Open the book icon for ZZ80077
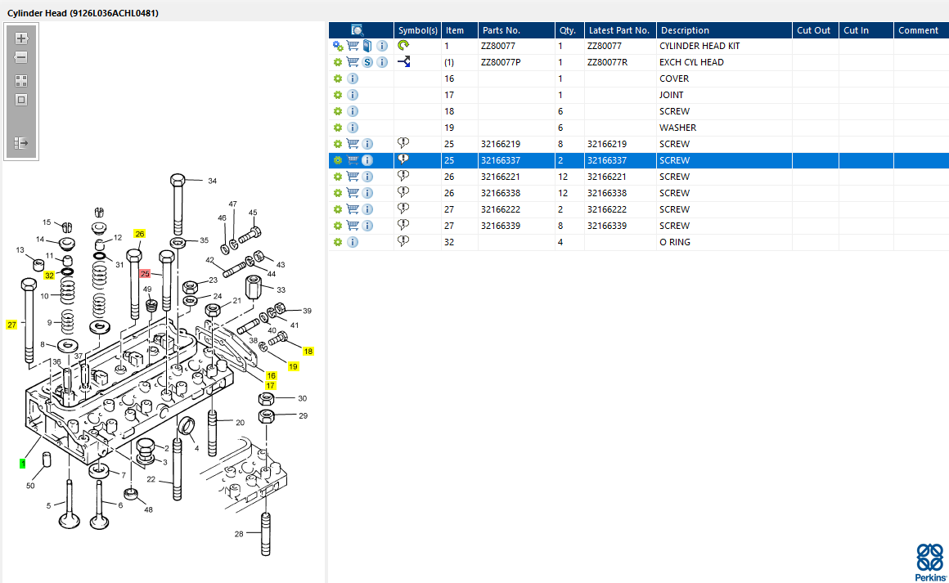This screenshot has height=583, width=949. click(367, 46)
